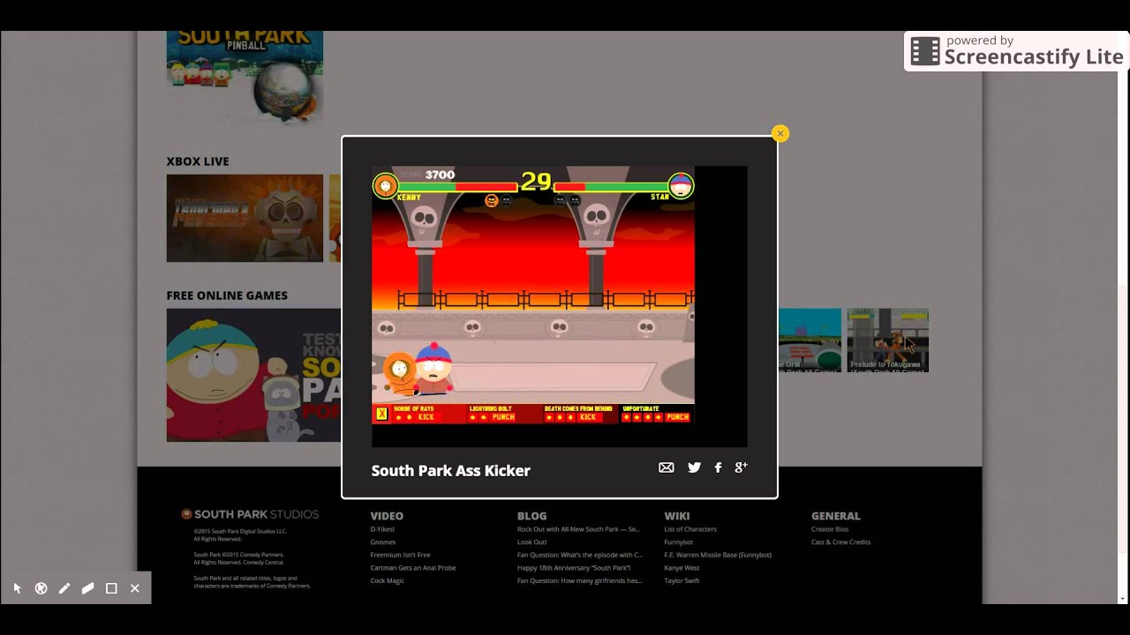Click the BLOG footer heading
Image resolution: width=1130 pixels, height=635 pixels.
(531, 516)
